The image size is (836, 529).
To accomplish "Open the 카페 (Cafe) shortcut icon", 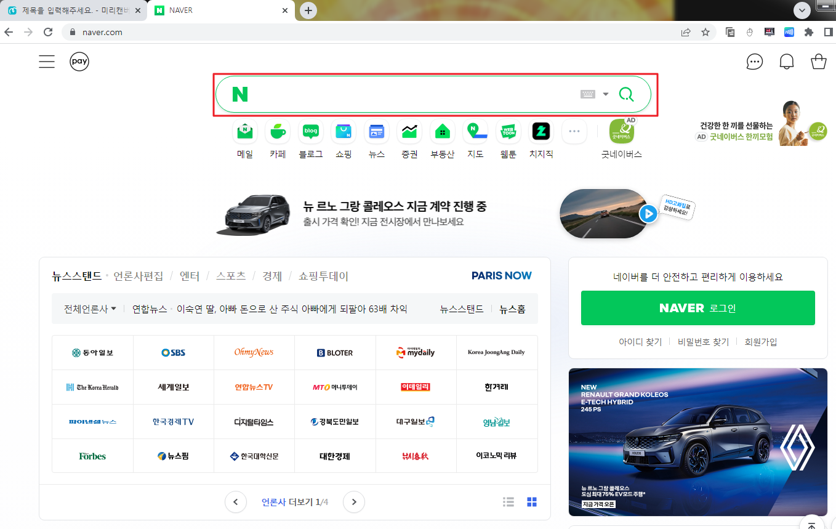I will 278,131.
